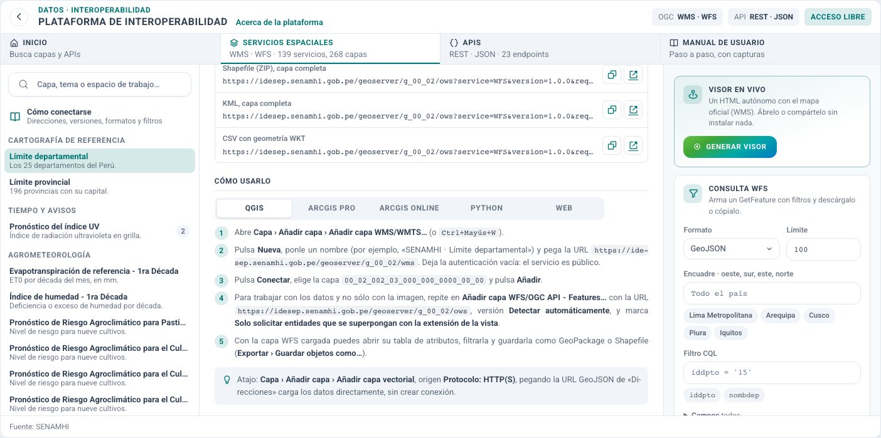Click the Visor en vivo map icon

[693, 95]
